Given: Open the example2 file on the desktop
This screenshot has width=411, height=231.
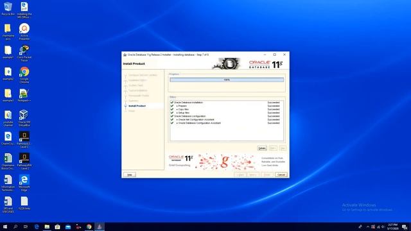Looking at the screenshot, I should [x=8, y=74].
